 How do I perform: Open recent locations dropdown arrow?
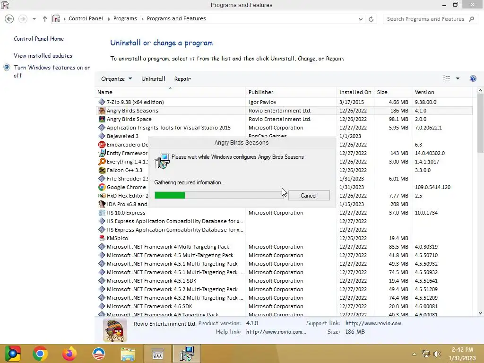[x=34, y=19]
